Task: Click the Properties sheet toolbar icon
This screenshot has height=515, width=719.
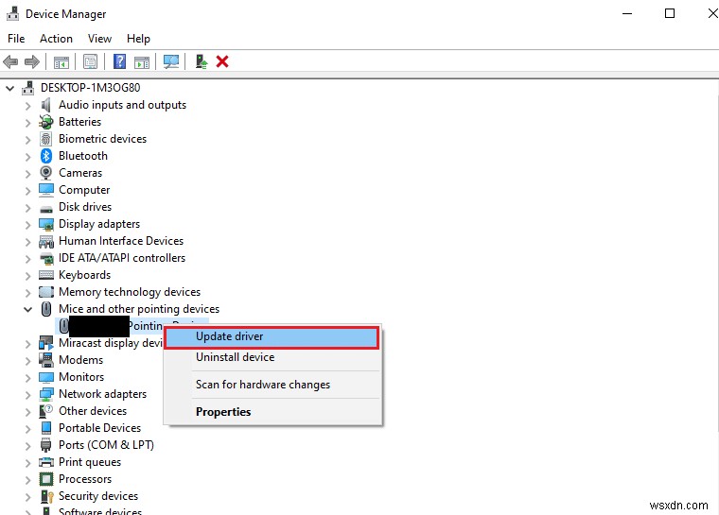Action: click(90, 61)
